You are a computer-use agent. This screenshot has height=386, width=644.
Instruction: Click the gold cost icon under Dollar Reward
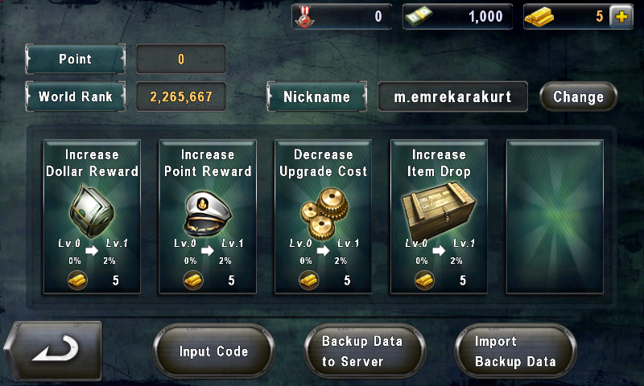[x=77, y=281]
